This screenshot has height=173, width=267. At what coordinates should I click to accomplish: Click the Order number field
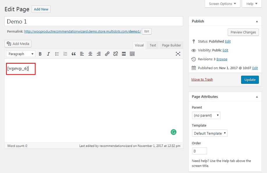(200, 151)
